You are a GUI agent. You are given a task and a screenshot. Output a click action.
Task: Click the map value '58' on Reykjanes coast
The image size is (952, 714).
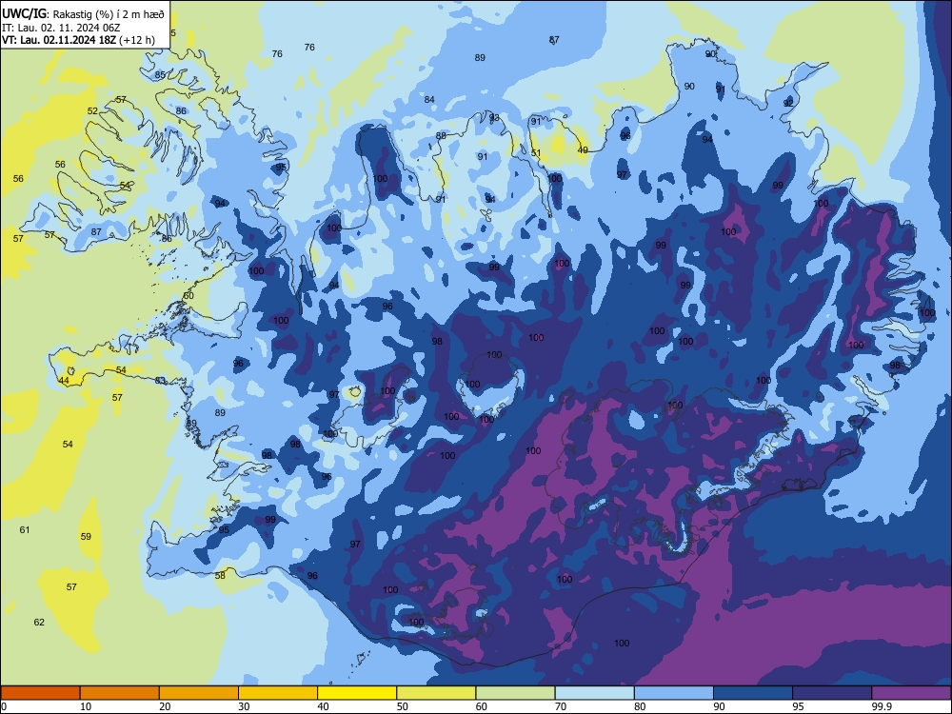pyautogui.click(x=220, y=576)
